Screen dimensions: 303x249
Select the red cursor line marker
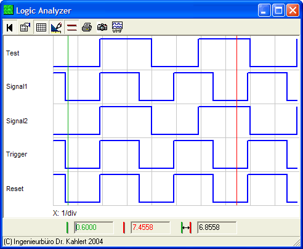coord(236,120)
